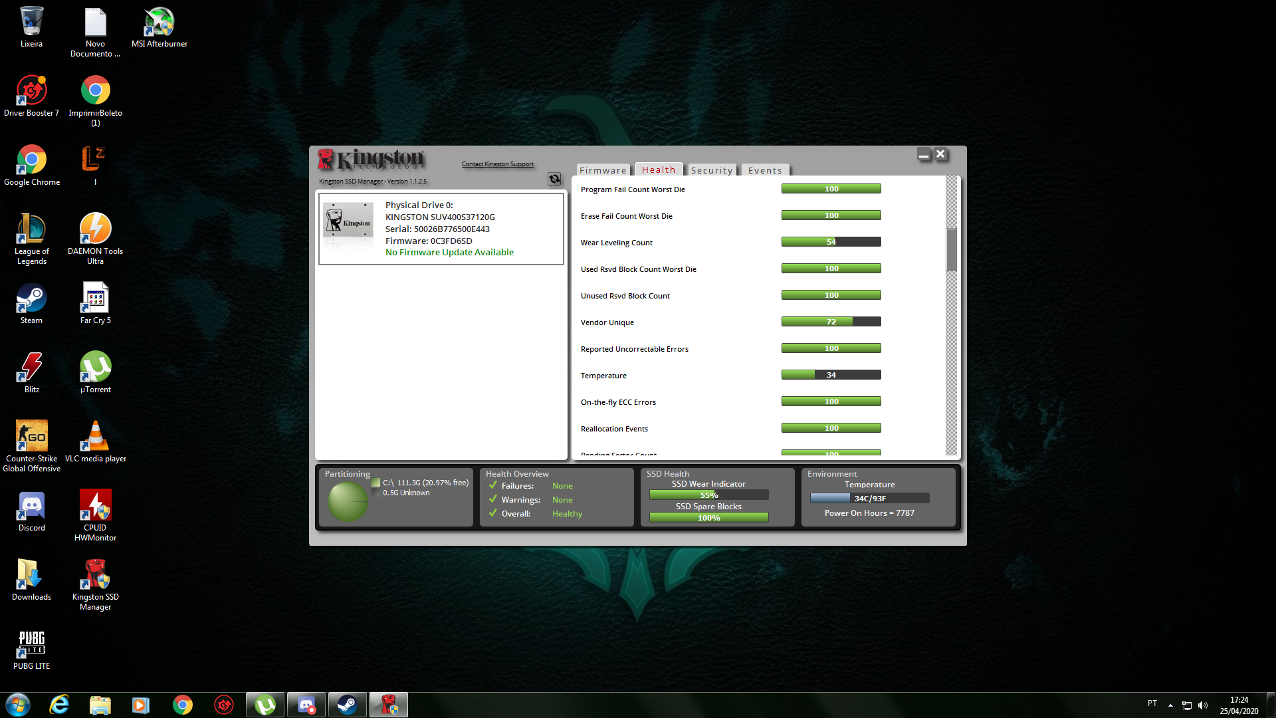Switch to the Health tab

point(659,170)
